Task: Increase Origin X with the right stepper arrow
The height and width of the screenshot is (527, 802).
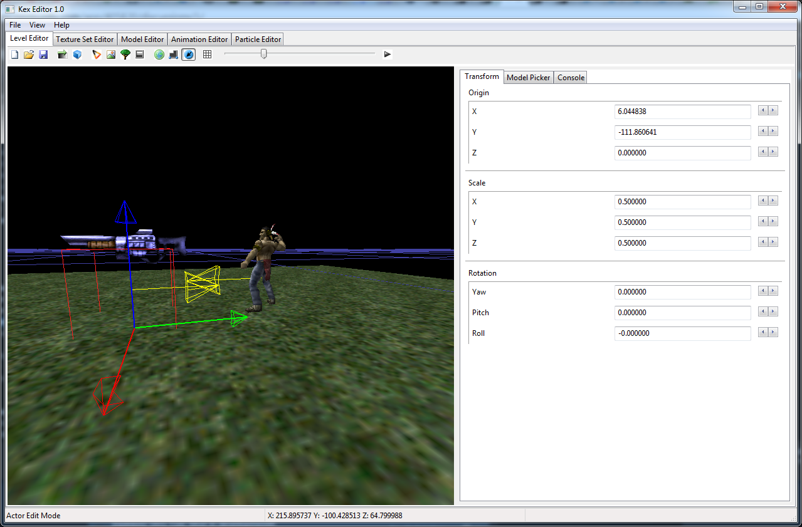Action: [773, 111]
